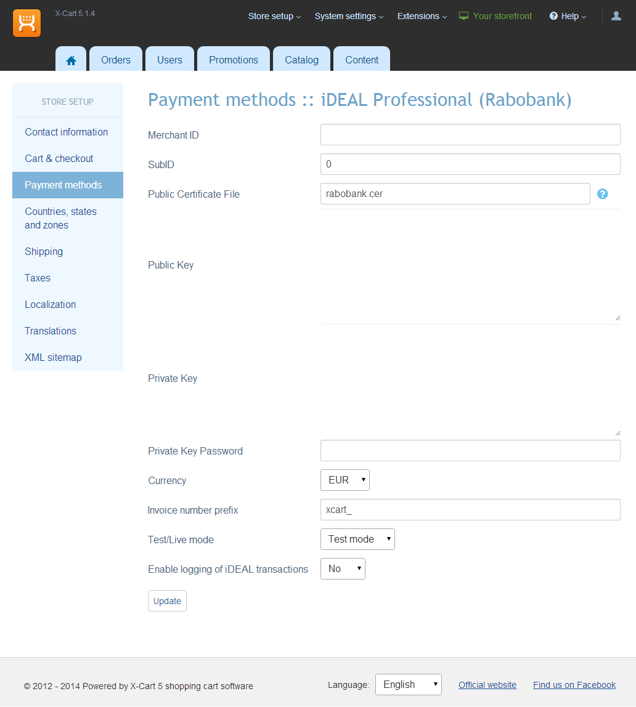Viewport: 636px width, 707px height.
Task: Focus the Public Certificate File field
Action: [455, 194]
